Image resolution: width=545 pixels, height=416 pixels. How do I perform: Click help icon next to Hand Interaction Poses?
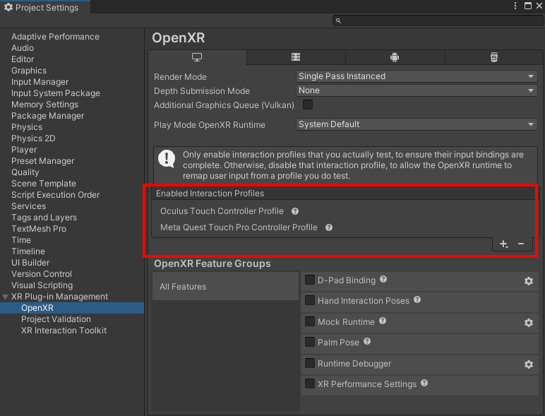click(417, 300)
